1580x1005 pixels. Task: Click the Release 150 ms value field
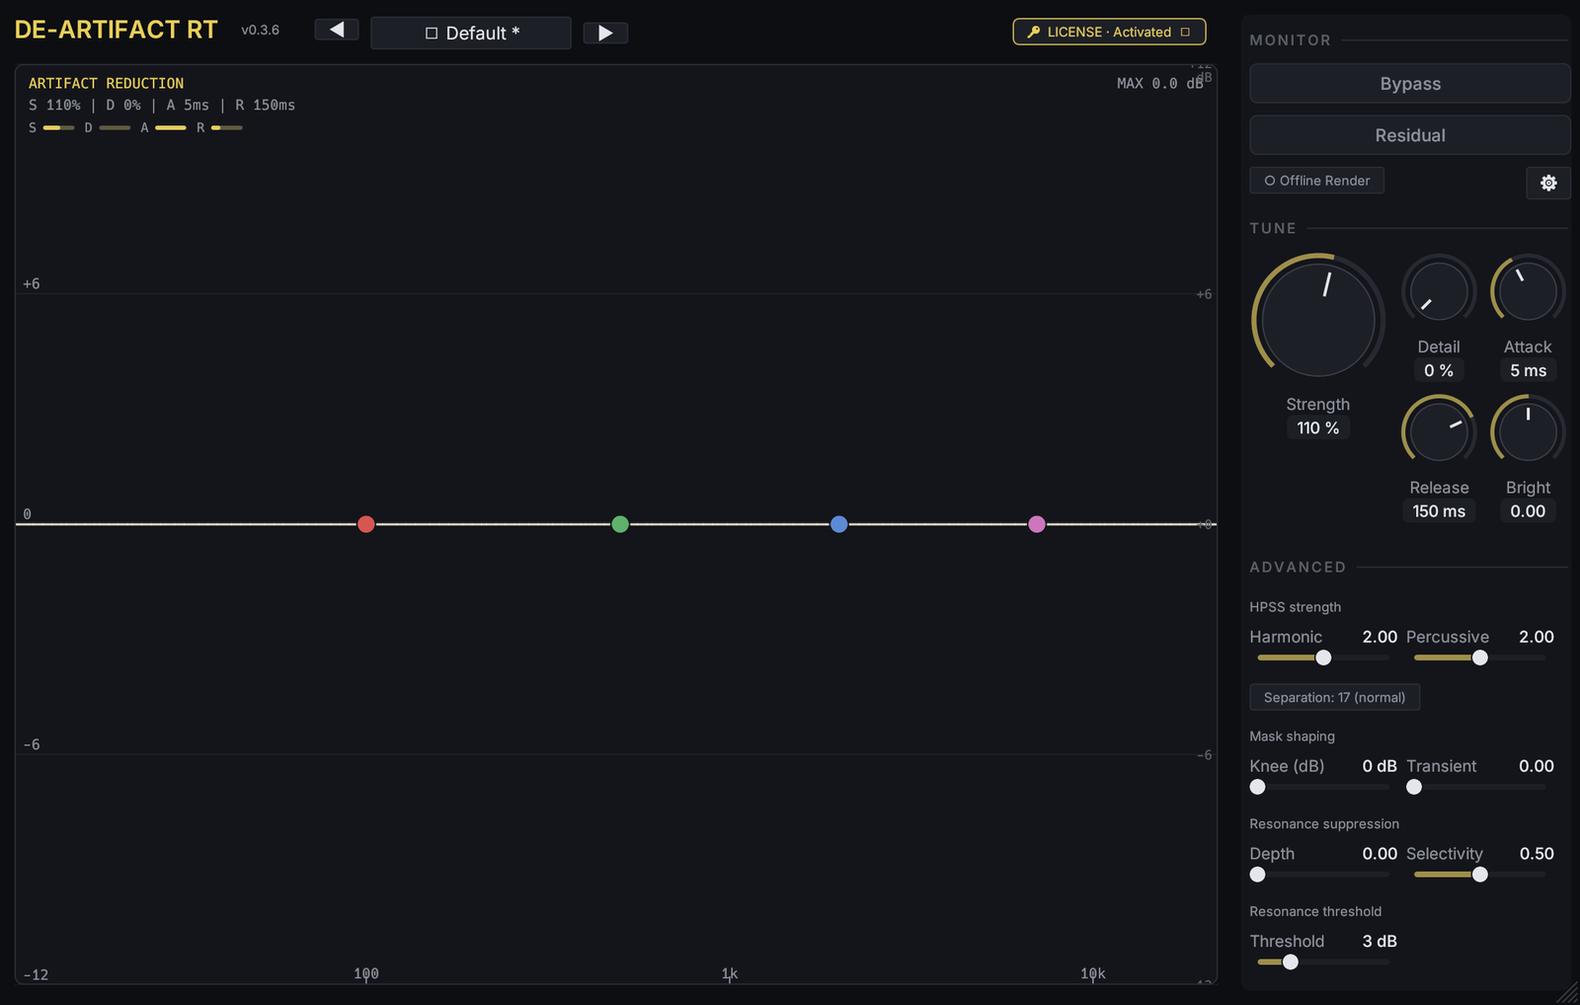[1439, 511]
